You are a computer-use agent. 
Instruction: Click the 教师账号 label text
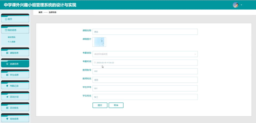[87, 70]
